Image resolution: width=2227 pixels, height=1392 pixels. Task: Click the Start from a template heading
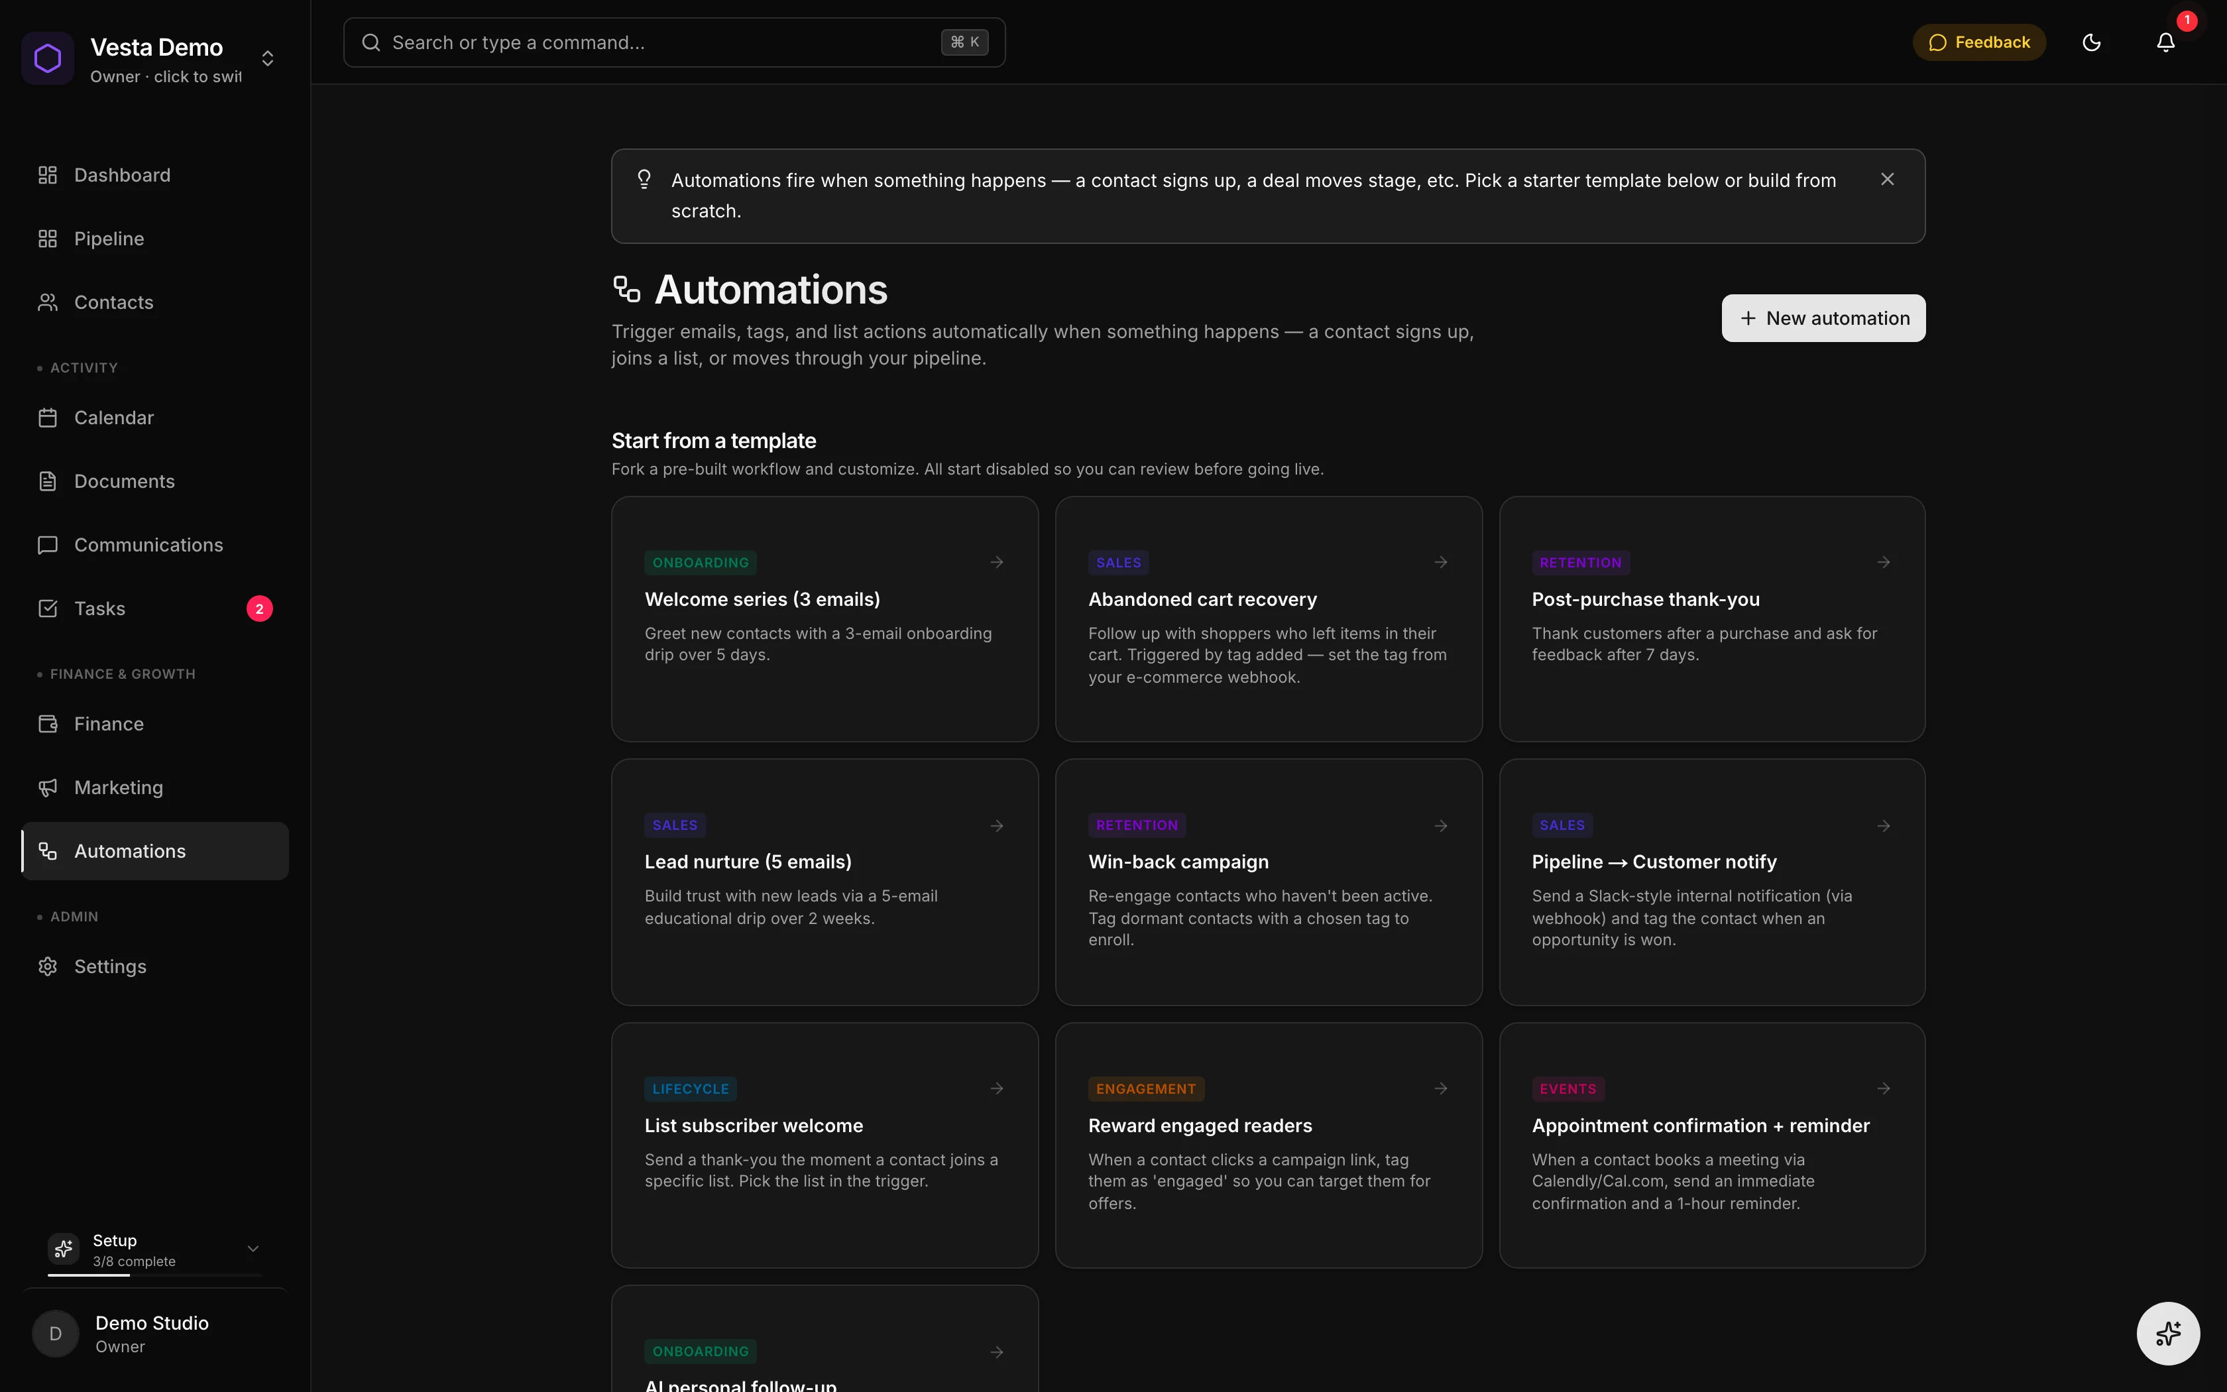[x=713, y=441]
